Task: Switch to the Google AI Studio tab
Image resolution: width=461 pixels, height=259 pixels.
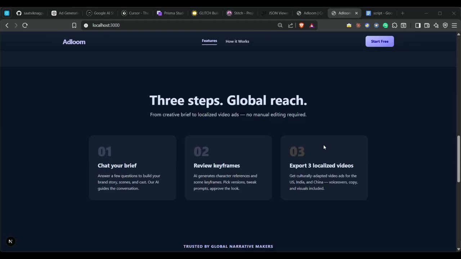Action: pos(100,13)
